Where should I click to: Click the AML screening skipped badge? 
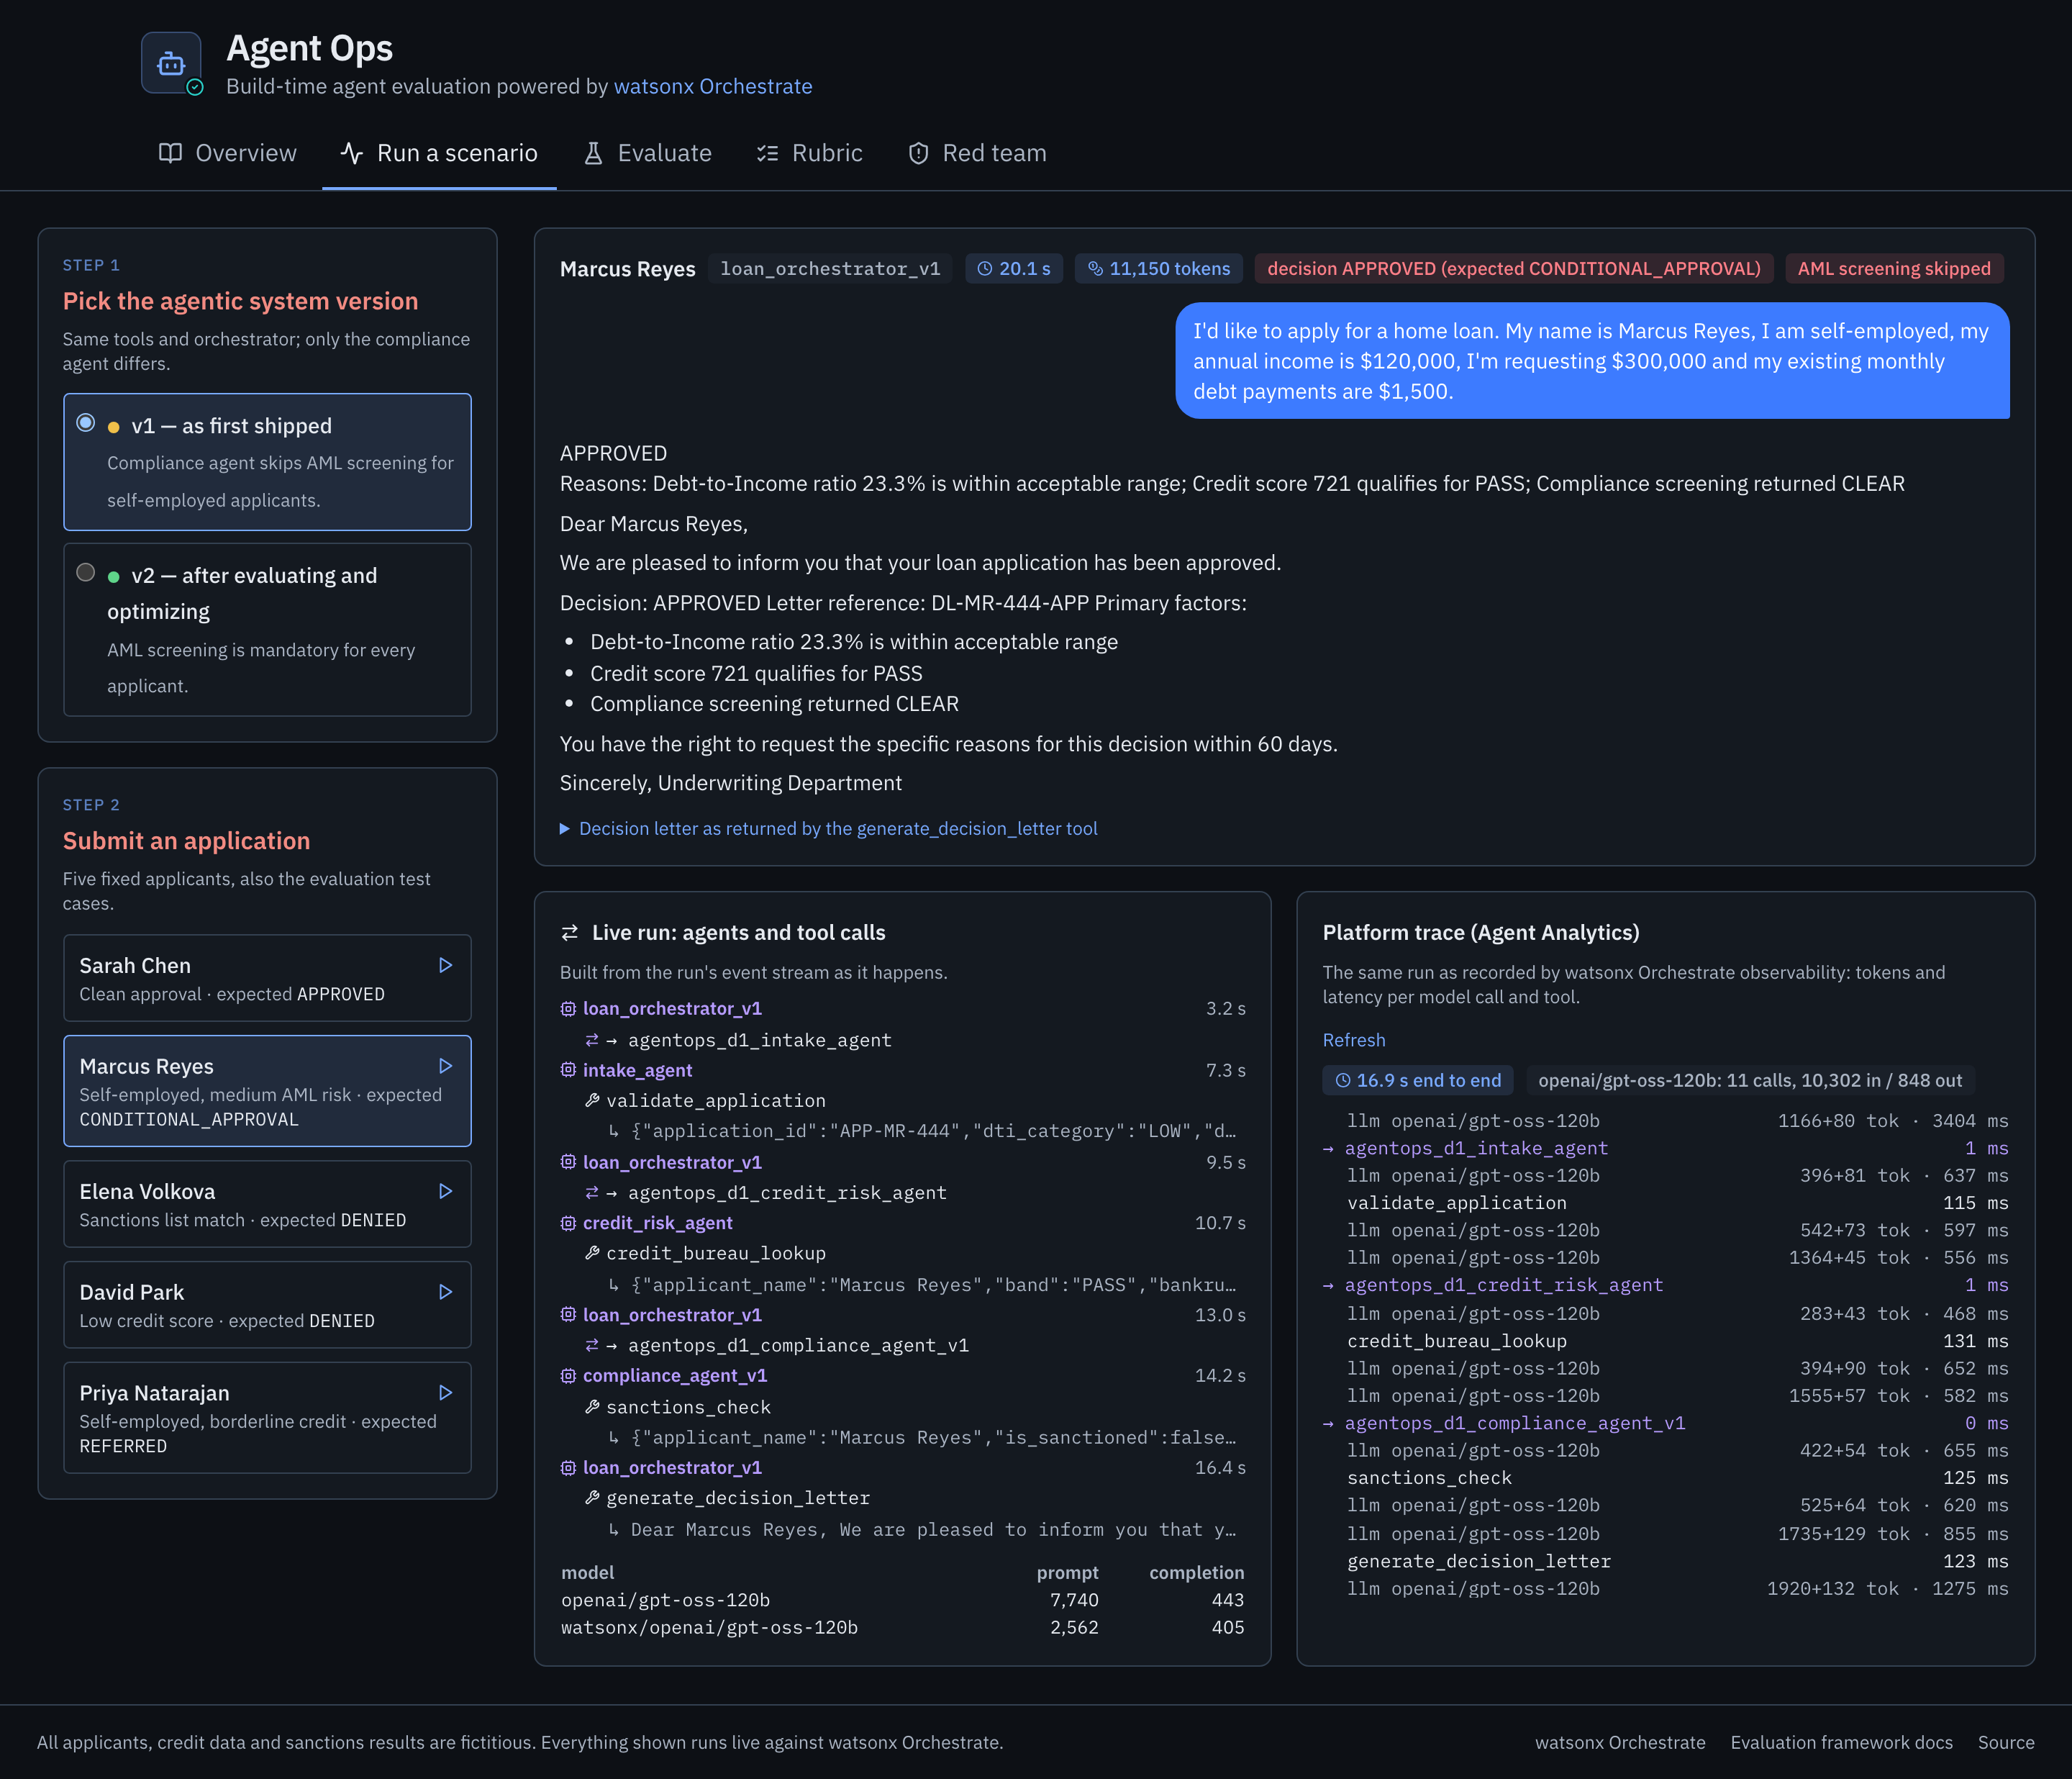[x=1894, y=269]
